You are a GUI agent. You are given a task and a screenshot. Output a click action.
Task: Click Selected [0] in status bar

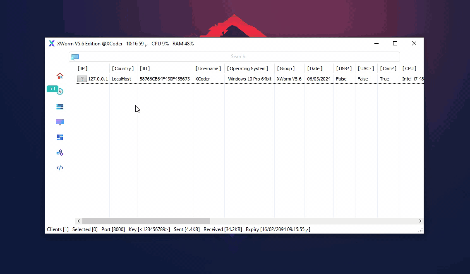click(x=85, y=229)
